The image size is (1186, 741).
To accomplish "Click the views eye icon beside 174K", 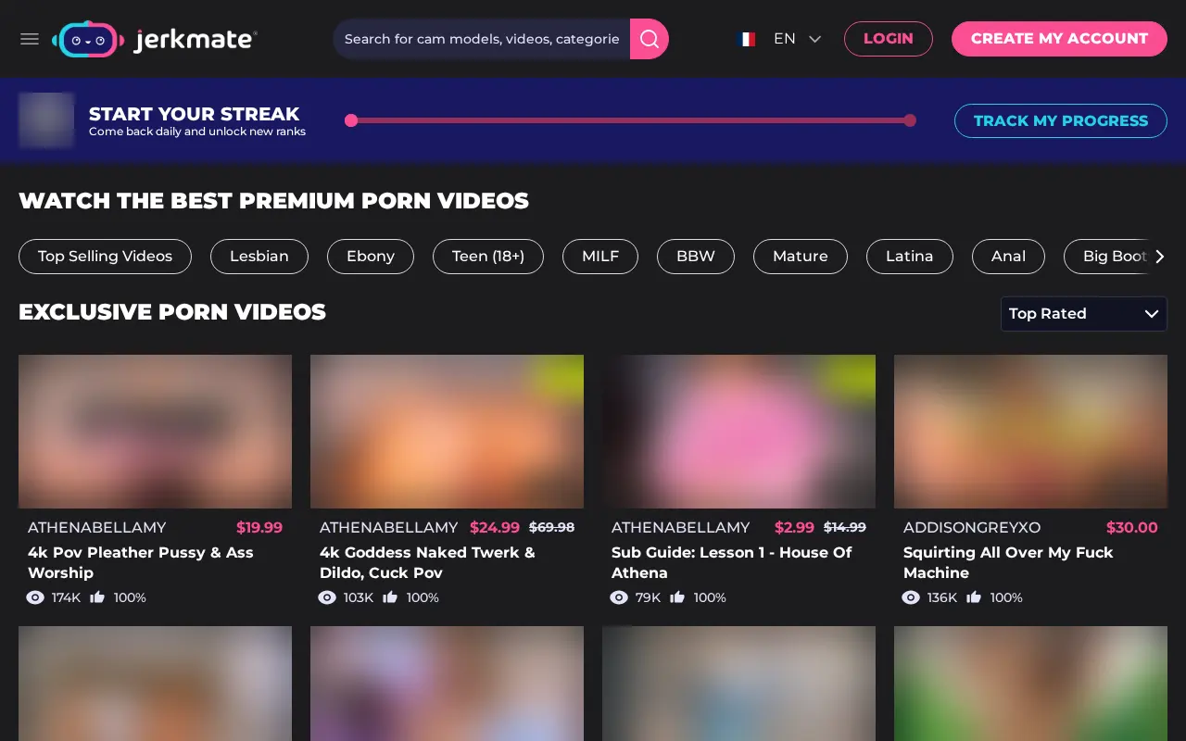I will 35,597.
